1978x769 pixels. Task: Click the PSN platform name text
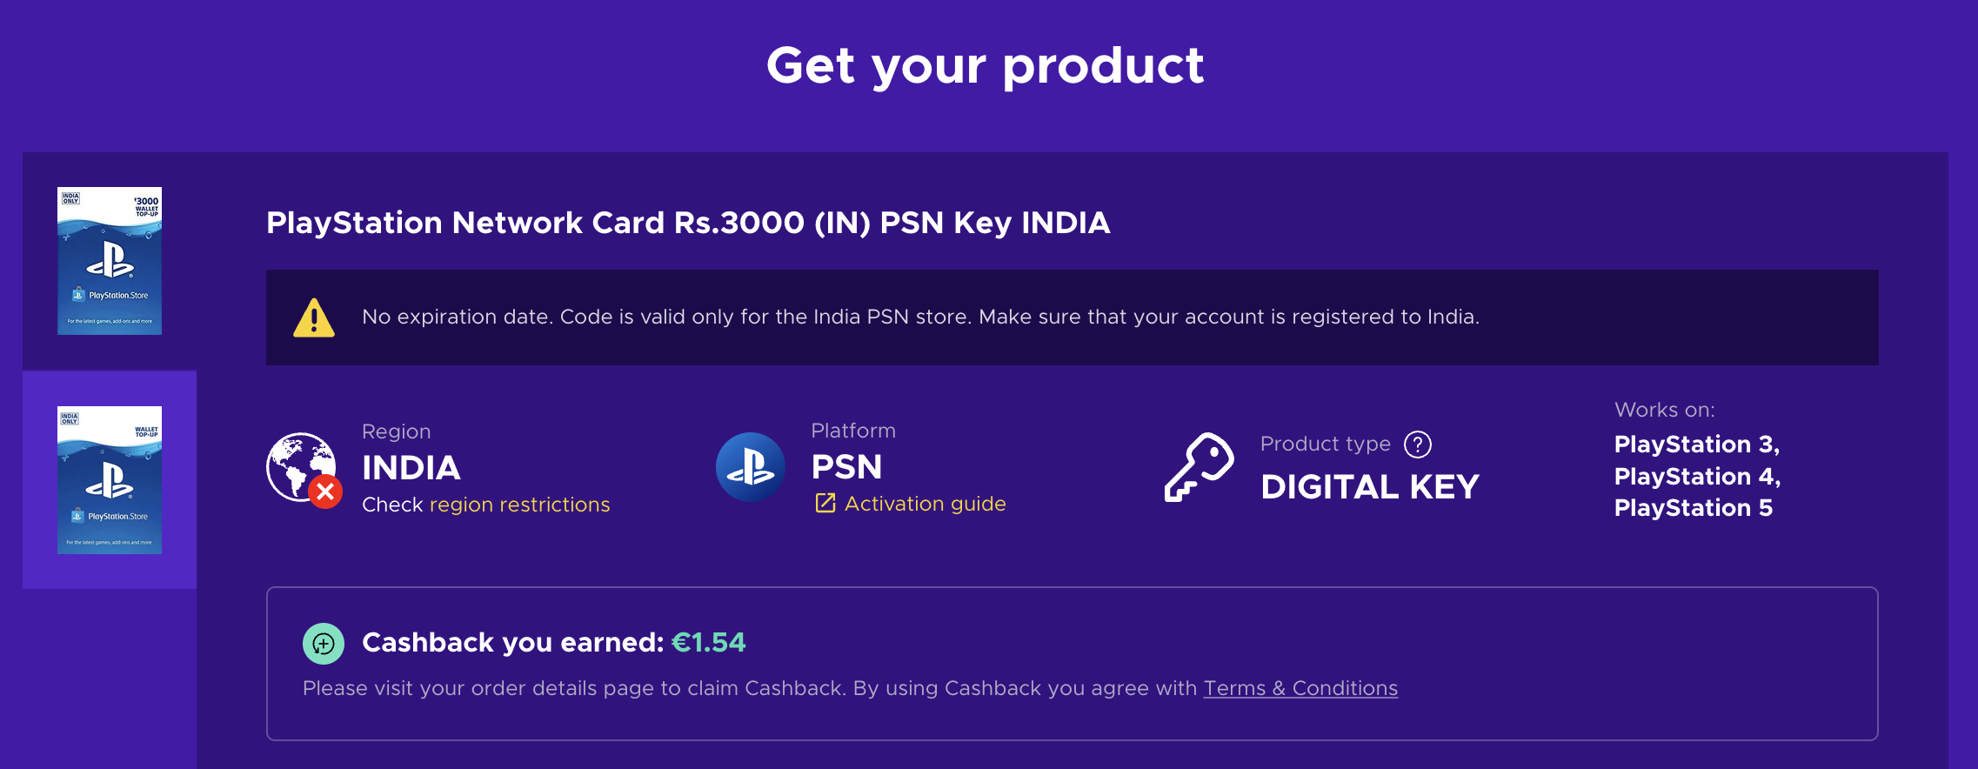[846, 467]
